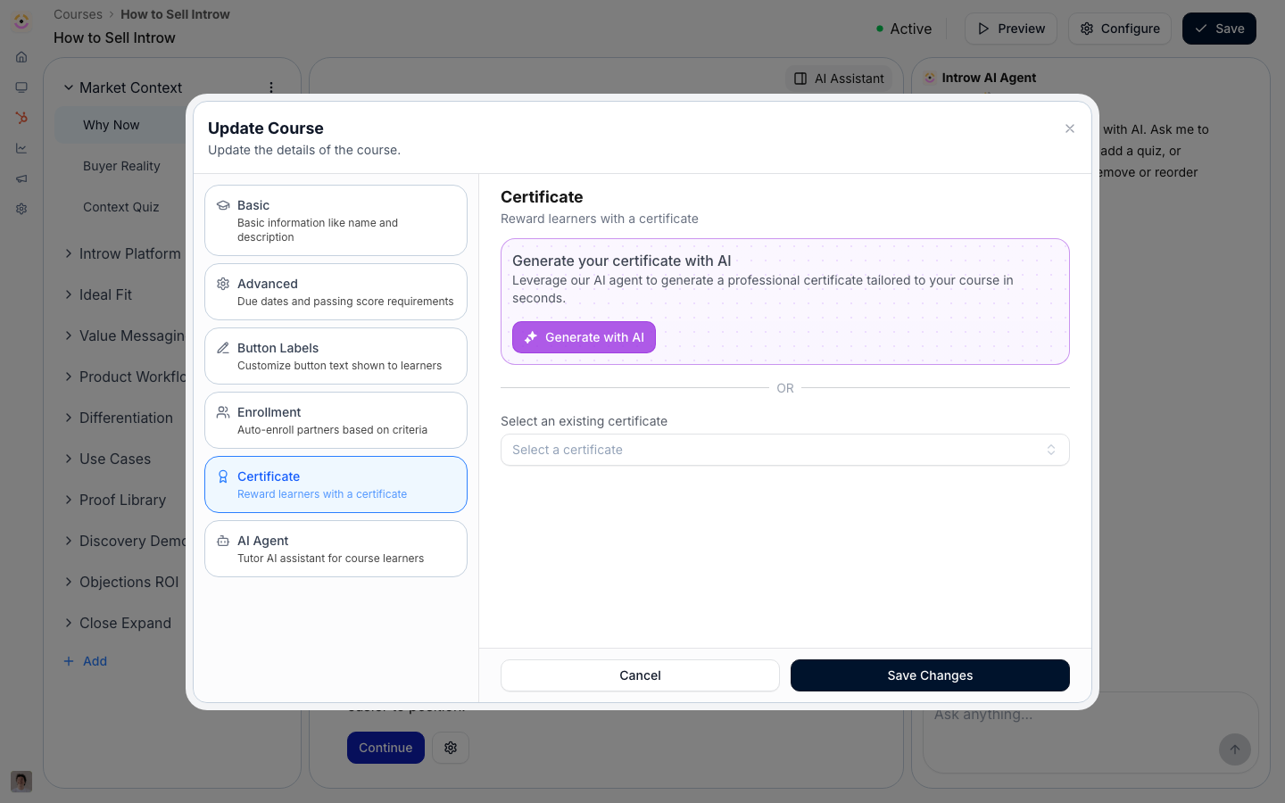This screenshot has height=803, width=1285.
Task: Click the Preview button in header
Action: (1011, 29)
